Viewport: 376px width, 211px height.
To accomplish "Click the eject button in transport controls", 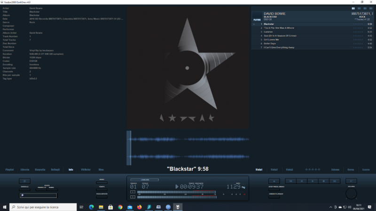I will tap(274, 181).
